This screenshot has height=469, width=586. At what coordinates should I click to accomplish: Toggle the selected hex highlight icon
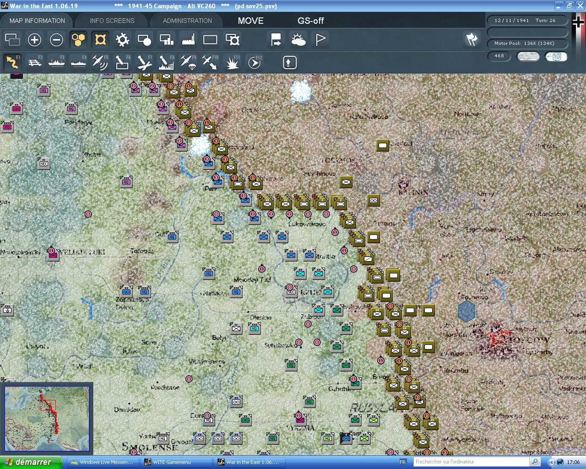click(x=100, y=40)
